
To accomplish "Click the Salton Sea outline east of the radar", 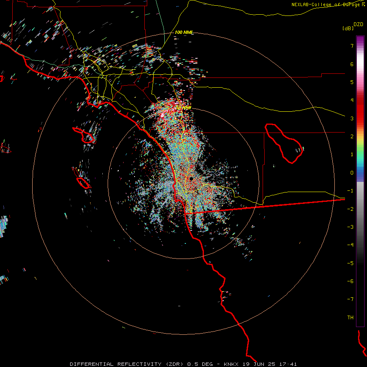I will click(x=284, y=144).
